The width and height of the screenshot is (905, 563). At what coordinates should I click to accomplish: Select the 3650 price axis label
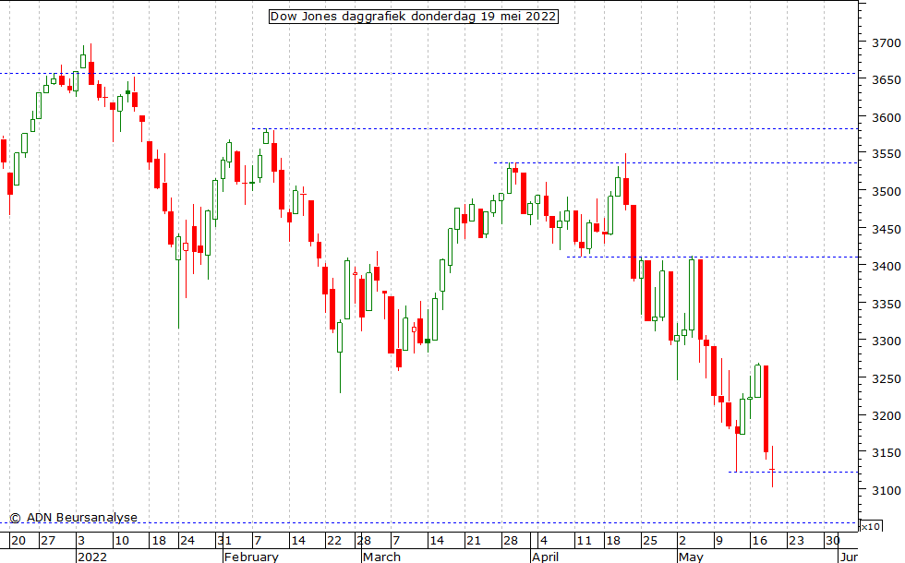click(886, 80)
